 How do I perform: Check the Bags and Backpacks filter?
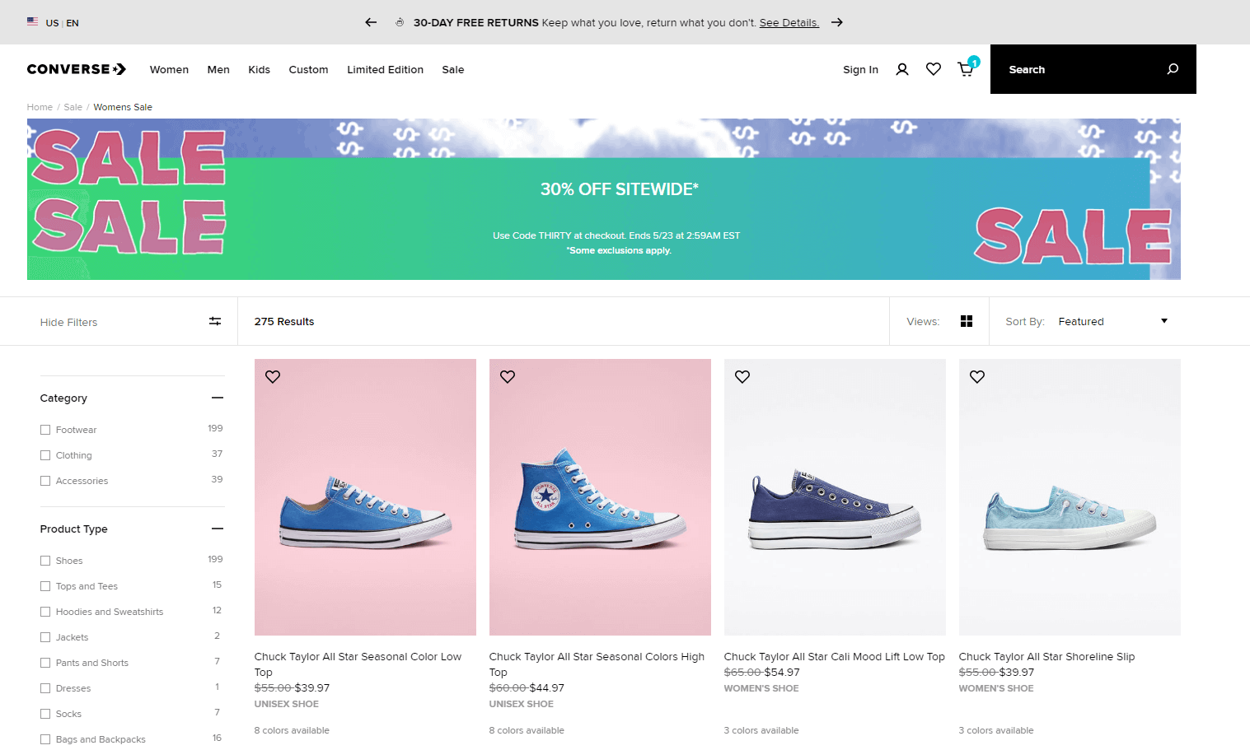point(45,739)
